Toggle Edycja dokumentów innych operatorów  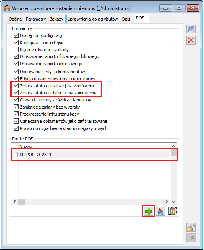pos(16,78)
